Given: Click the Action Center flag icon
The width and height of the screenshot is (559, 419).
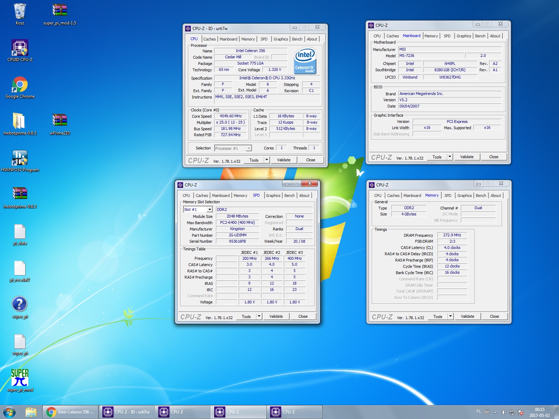Looking at the screenshot, I should (521, 412).
